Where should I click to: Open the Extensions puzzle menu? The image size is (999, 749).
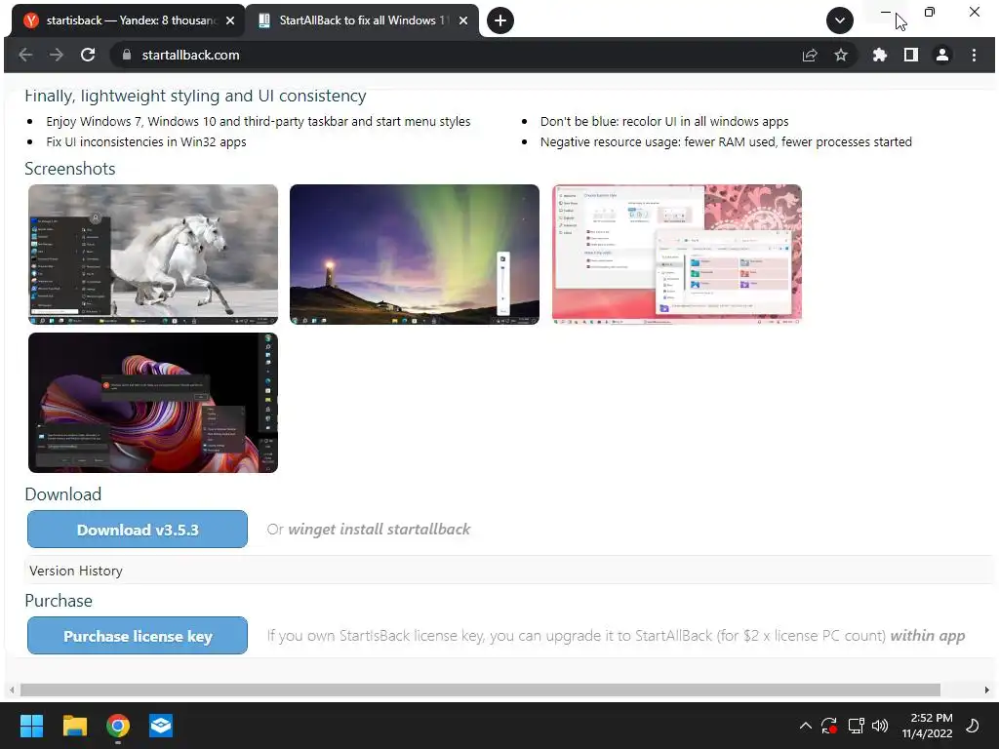click(x=880, y=55)
